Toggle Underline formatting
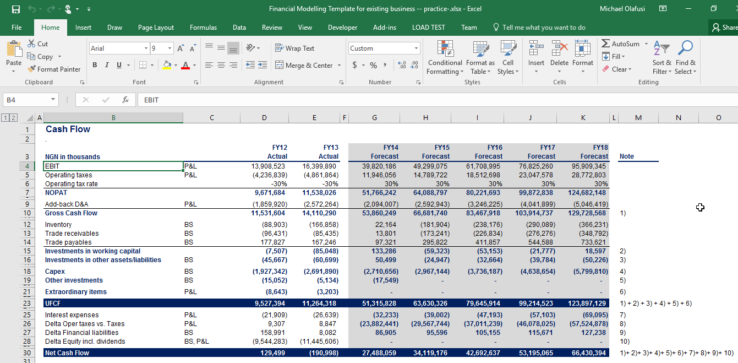Image resolution: width=738 pixels, height=363 pixels. pyautogui.click(x=119, y=65)
